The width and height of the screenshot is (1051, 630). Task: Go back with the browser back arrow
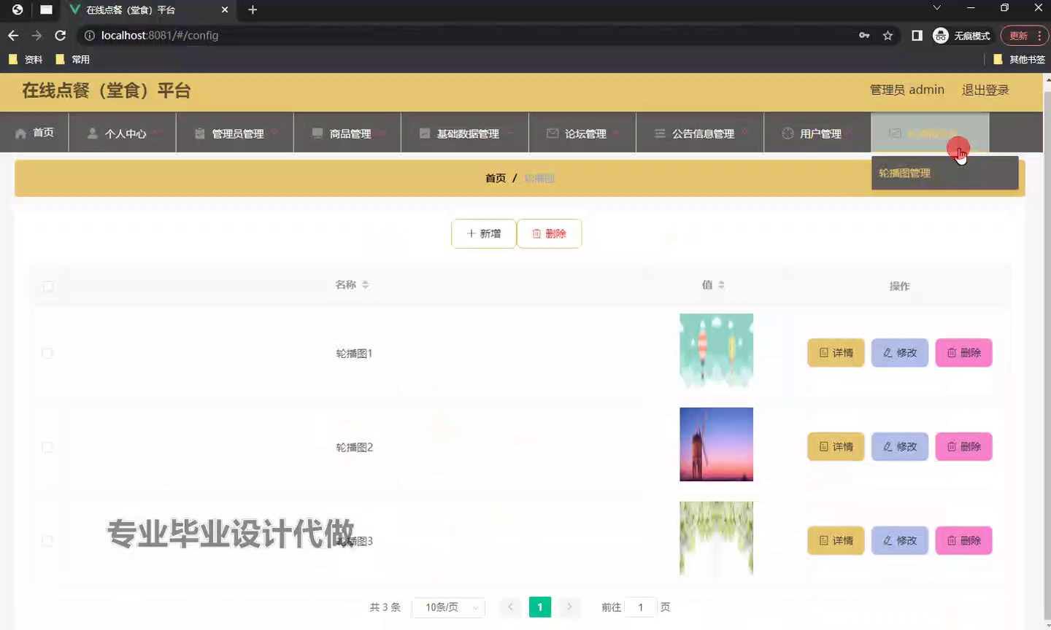click(13, 35)
